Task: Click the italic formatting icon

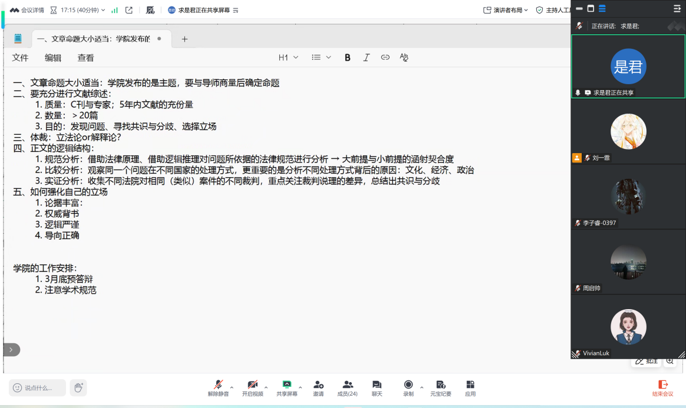Action: [x=366, y=57]
